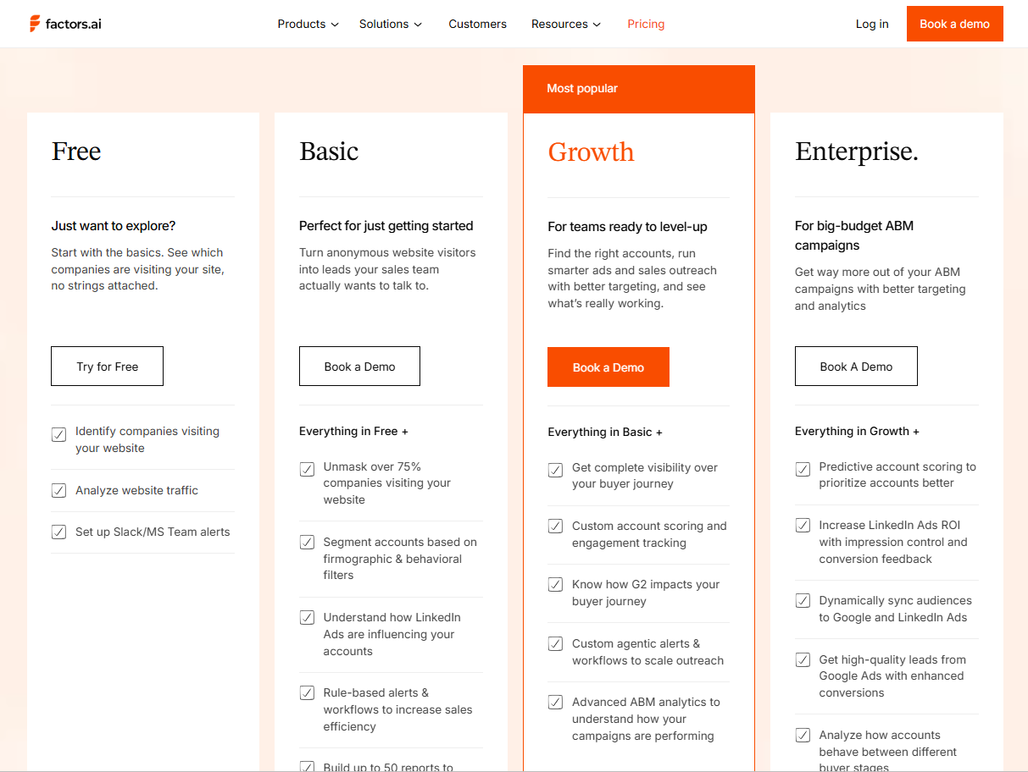Click checkmark next to "Segment accounts based on firmographic"
This screenshot has height=772, width=1028.
point(307,542)
